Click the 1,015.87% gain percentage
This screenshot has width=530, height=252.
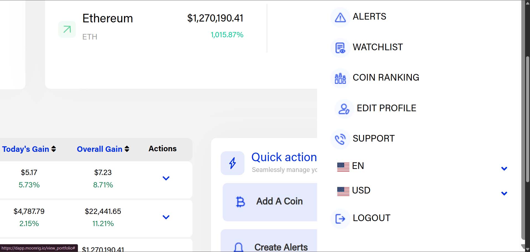point(227,35)
